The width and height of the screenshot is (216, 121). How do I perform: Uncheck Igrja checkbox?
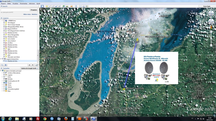4,49
